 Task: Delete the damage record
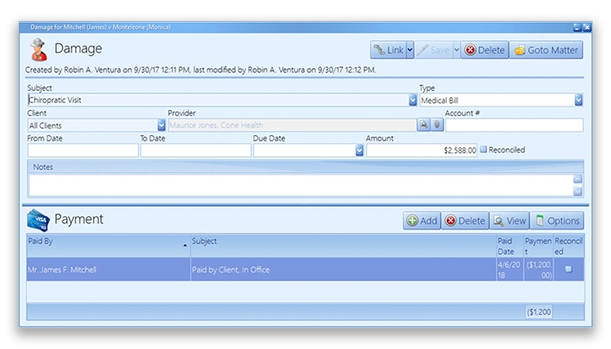(484, 51)
